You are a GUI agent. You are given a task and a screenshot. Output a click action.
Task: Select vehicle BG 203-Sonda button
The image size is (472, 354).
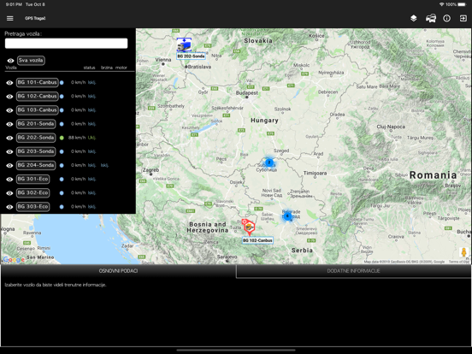(36, 151)
